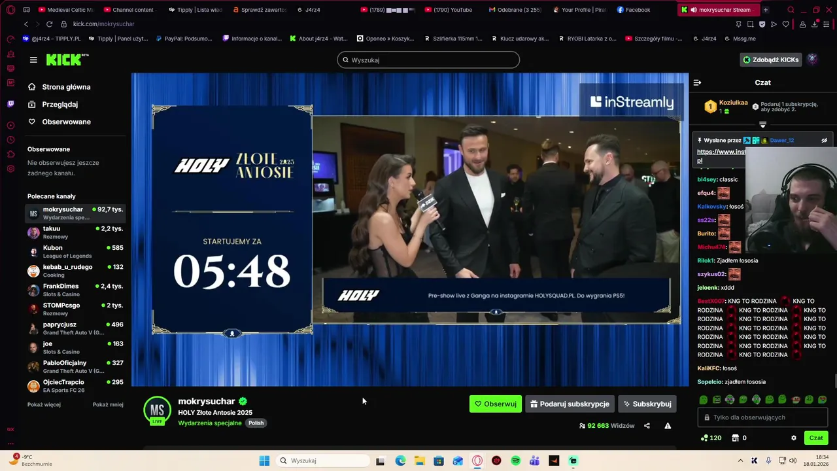Share the stream using the share icon
837x471 pixels.
pos(647,426)
